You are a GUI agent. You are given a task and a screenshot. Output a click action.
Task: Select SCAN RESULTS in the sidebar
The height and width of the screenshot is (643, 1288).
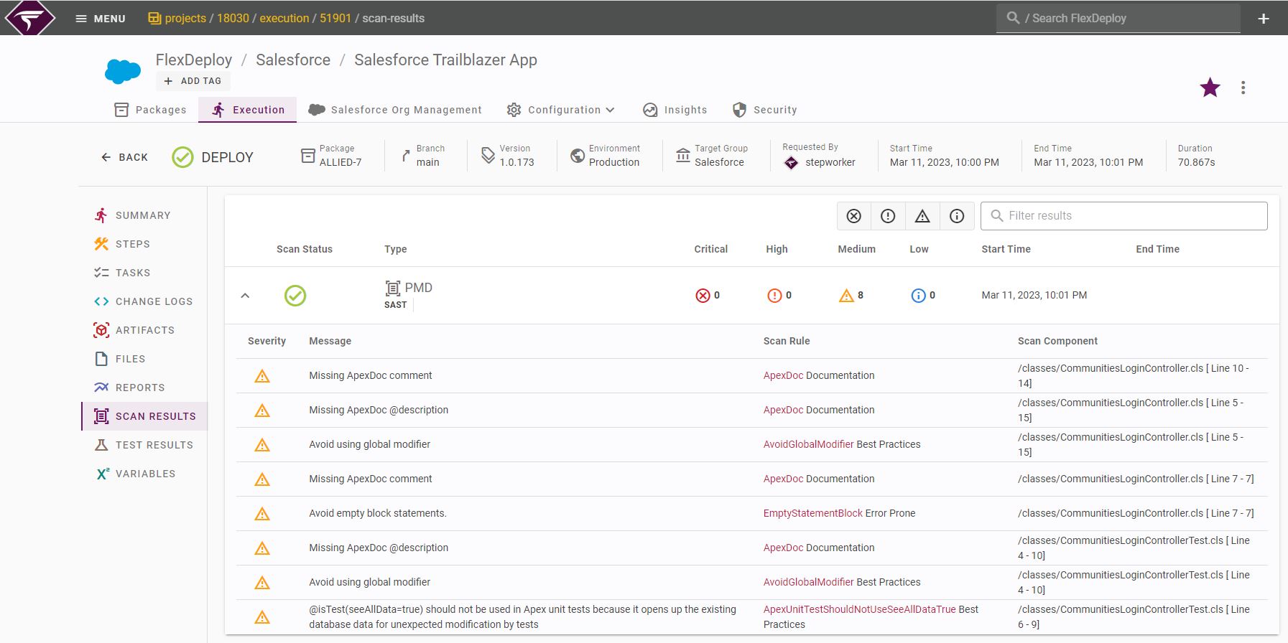(144, 416)
